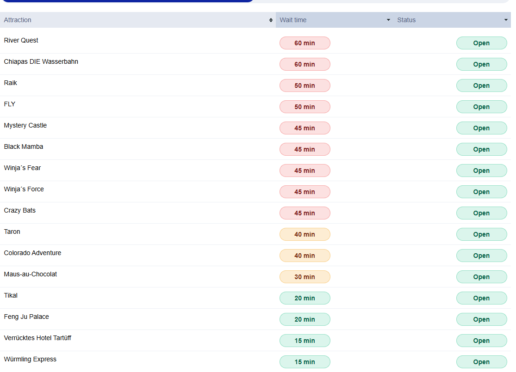Click Maus-au-Chocolat's 30 min badge
The height and width of the screenshot is (372, 516).
(305, 277)
